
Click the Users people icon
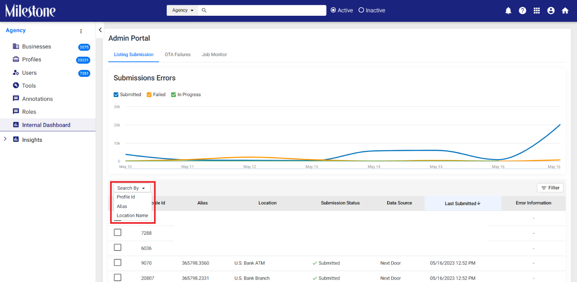click(16, 73)
